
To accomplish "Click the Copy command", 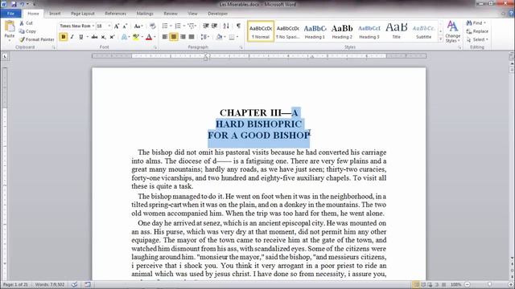I will click(x=27, y=31).
